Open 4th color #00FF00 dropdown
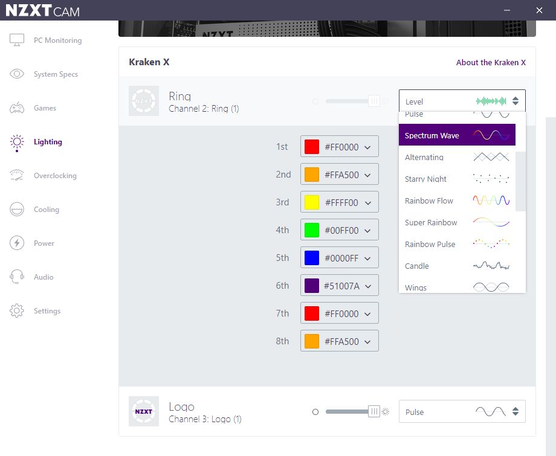Image resolution: width=556 pixels, height=456 pixels. pos(340,230)
